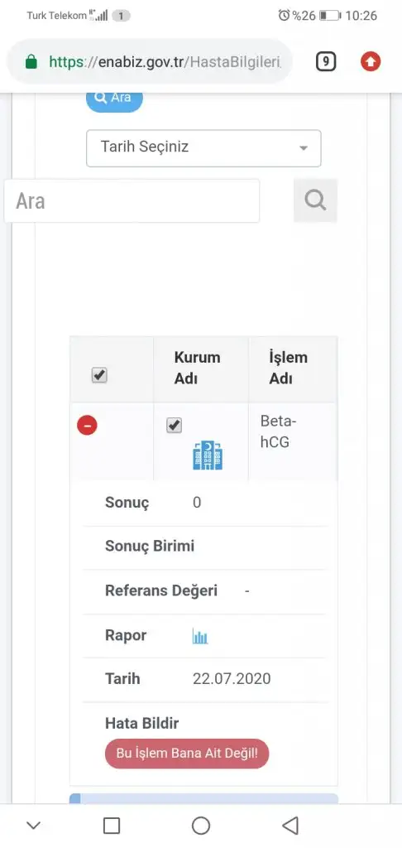
Task: Open the browser tab switcher showing 9
Action: click(326, 61)
